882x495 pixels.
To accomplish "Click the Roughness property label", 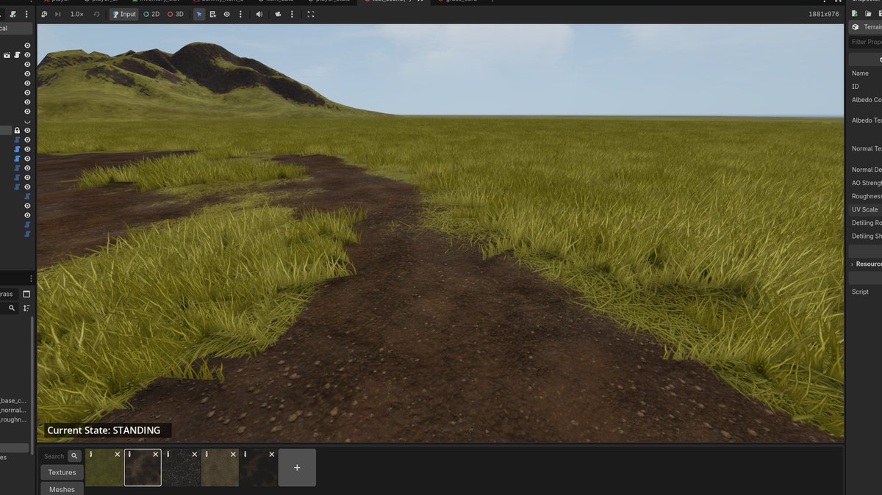I will [x=867, y=196].
